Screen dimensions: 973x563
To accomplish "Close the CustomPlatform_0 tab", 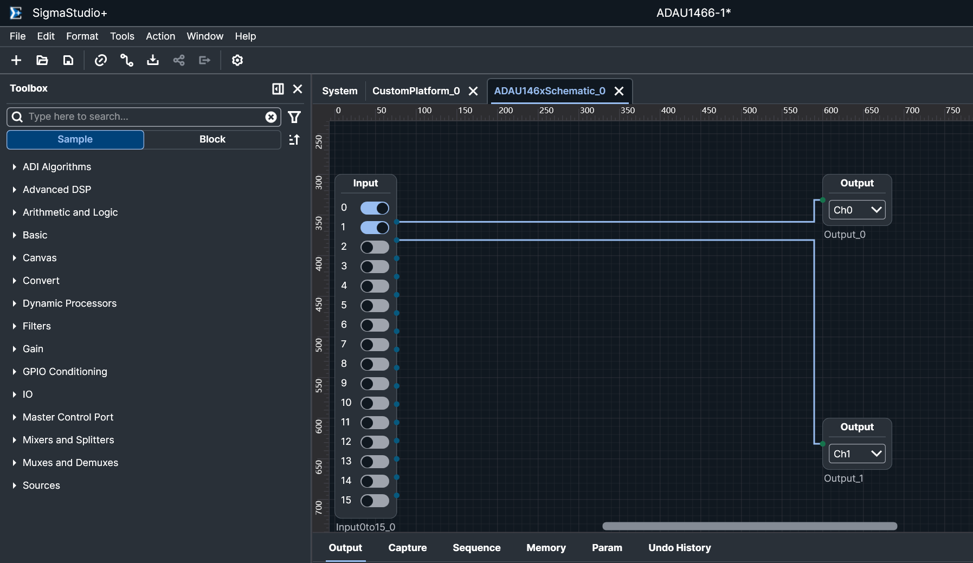I will click(473, 91).
